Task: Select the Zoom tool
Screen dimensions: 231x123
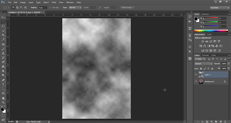Action: [x=3, y=102]
